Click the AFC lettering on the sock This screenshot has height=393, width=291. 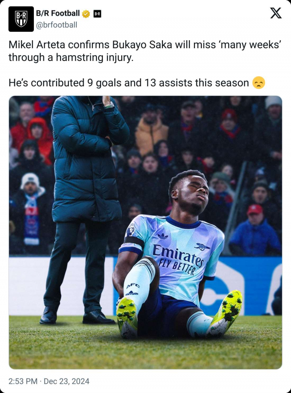click(133, 286)
